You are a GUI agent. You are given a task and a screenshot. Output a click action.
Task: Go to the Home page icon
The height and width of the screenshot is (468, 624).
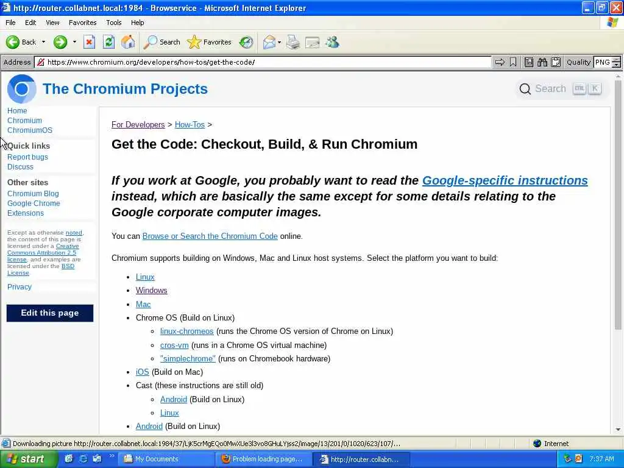(128, 42)
